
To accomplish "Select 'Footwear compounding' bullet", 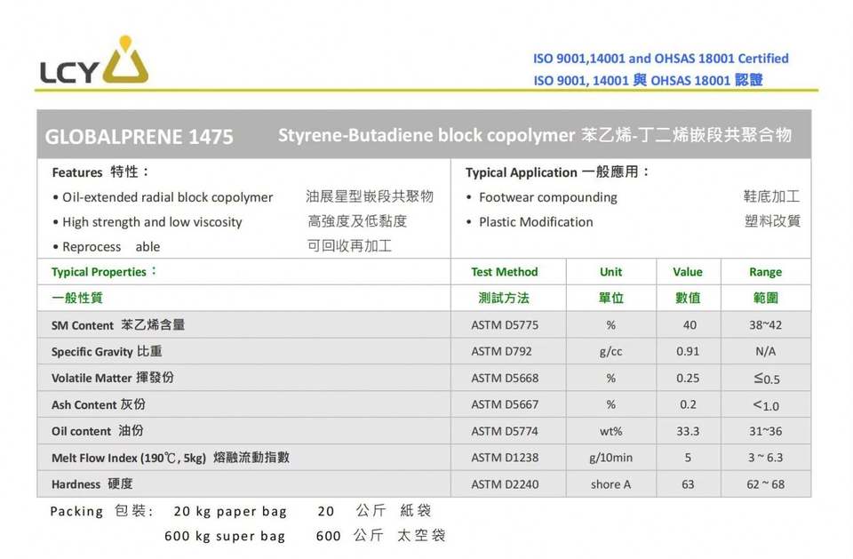I will click(548, 197).
